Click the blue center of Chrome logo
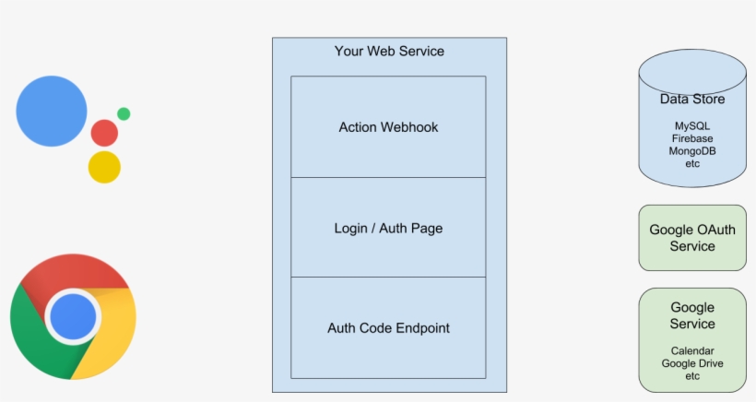This screenshot has height=402, width=756. coord(73,317)
